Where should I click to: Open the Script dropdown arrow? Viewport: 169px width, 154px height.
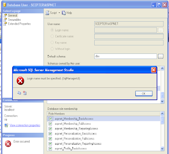[x=59, y=13]
